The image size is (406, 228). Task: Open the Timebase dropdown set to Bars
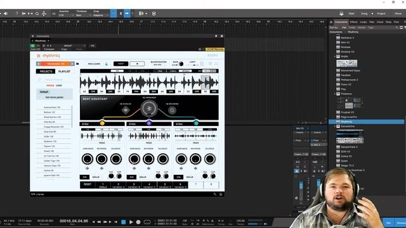[x=82, y=15]
